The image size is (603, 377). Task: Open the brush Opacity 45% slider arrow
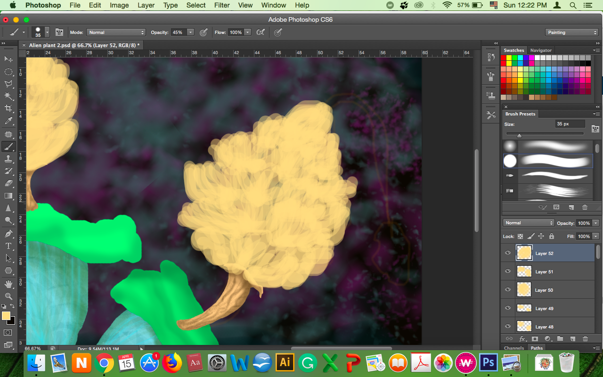coord(190,33)
